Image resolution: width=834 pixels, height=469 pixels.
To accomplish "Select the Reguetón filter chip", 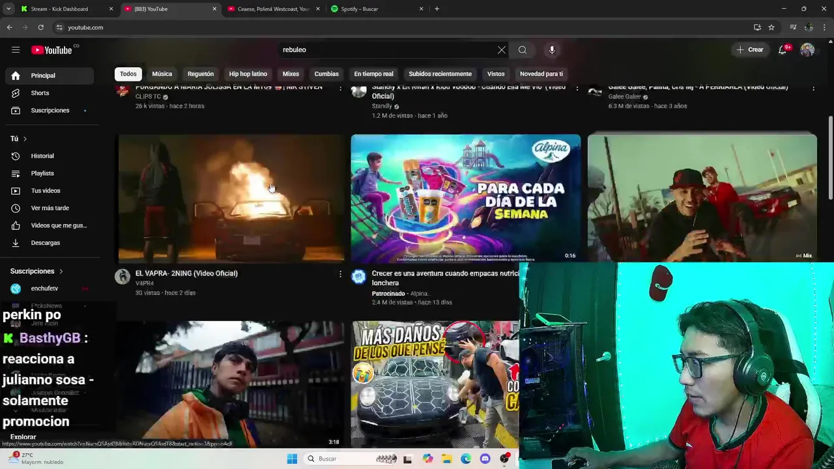I will point(201,74).
